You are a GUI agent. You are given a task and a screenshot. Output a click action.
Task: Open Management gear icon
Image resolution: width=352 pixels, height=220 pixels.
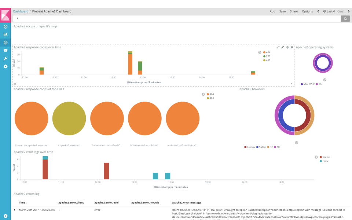tap(5, 66)
